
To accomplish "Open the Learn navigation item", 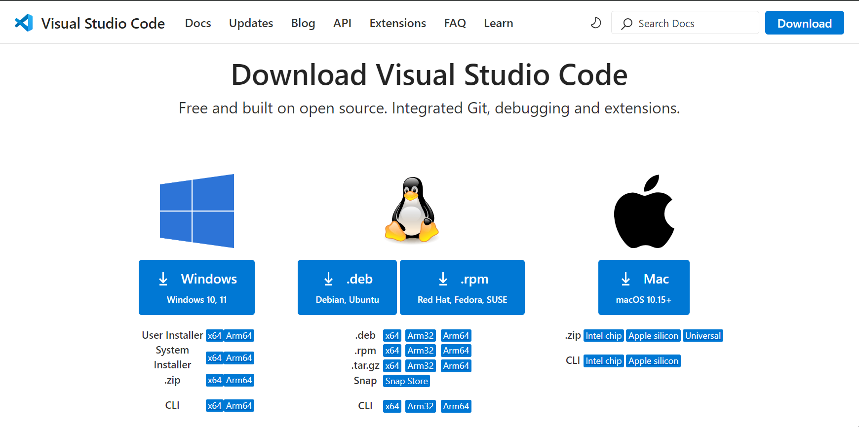I will (x=499, y=23).
